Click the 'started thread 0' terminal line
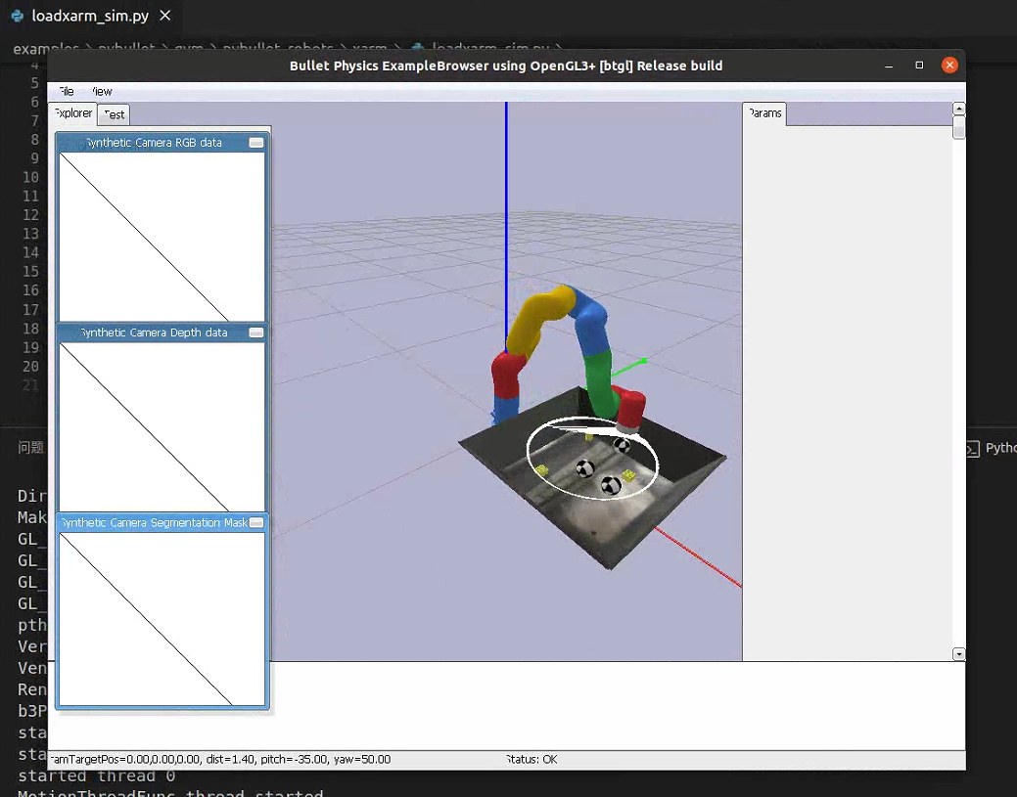The width and height of the screenshot is (1017, 797). pos(97,776)
